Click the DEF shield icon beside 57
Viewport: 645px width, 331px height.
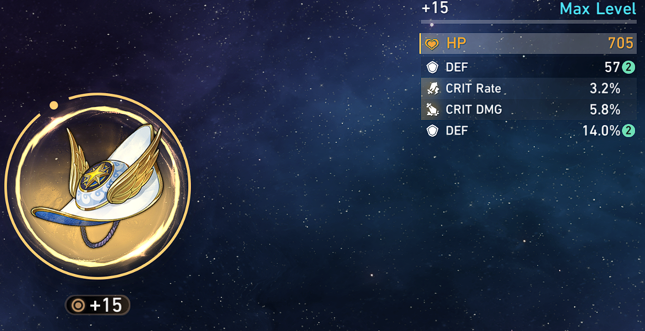[433, 68]
